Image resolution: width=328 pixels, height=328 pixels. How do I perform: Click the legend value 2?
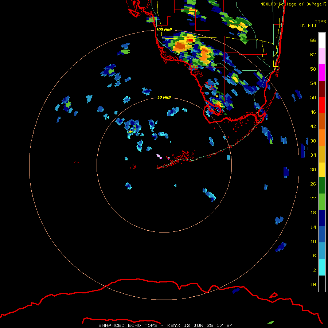point(315,270)
